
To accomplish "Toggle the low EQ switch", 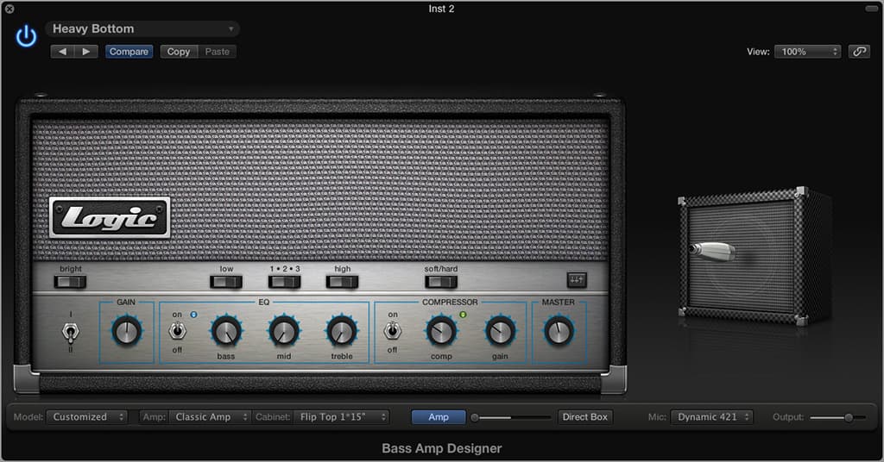I will (226, 281).
